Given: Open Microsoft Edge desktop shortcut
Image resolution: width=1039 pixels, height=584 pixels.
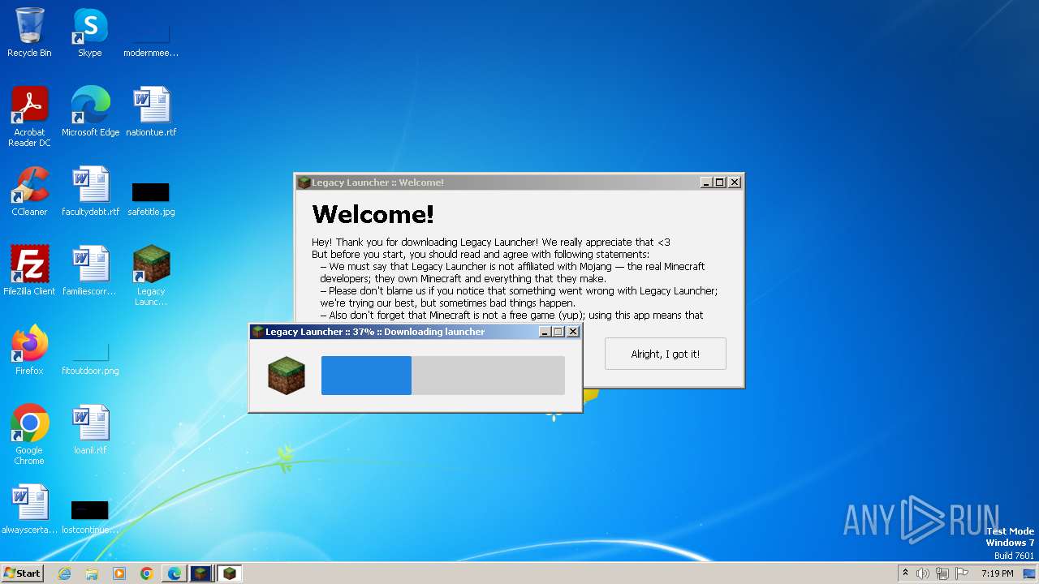Looking at the screenshot, I should point(90,112).
